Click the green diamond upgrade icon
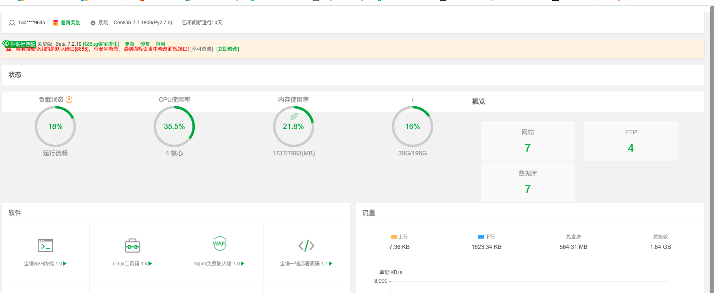714x293 pixels. pyautogui.click(x=6, y=44)
